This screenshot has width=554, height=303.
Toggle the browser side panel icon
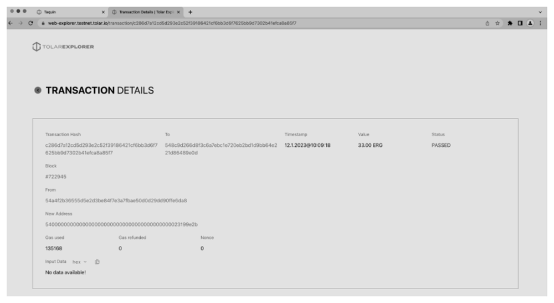[520, 23]
